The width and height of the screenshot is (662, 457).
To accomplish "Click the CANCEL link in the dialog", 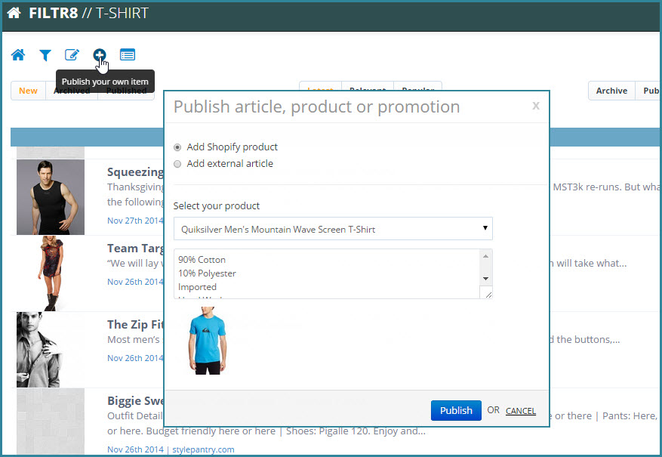I will (521, 411).
